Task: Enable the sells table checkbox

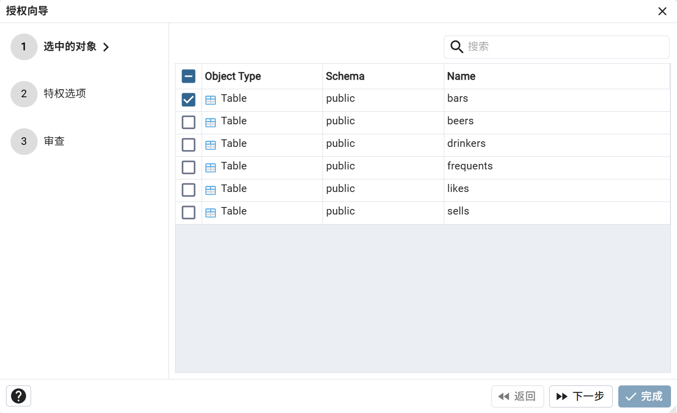Action: click(x=189, y=213)
